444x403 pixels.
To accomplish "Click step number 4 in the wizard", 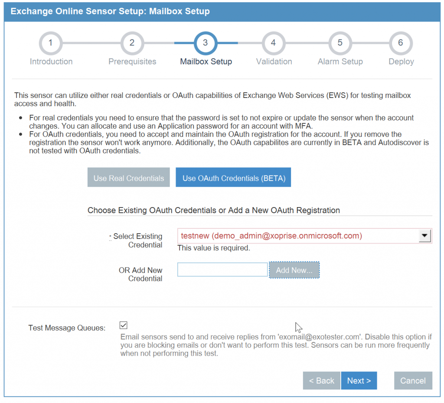I will (x=274, y=43).
